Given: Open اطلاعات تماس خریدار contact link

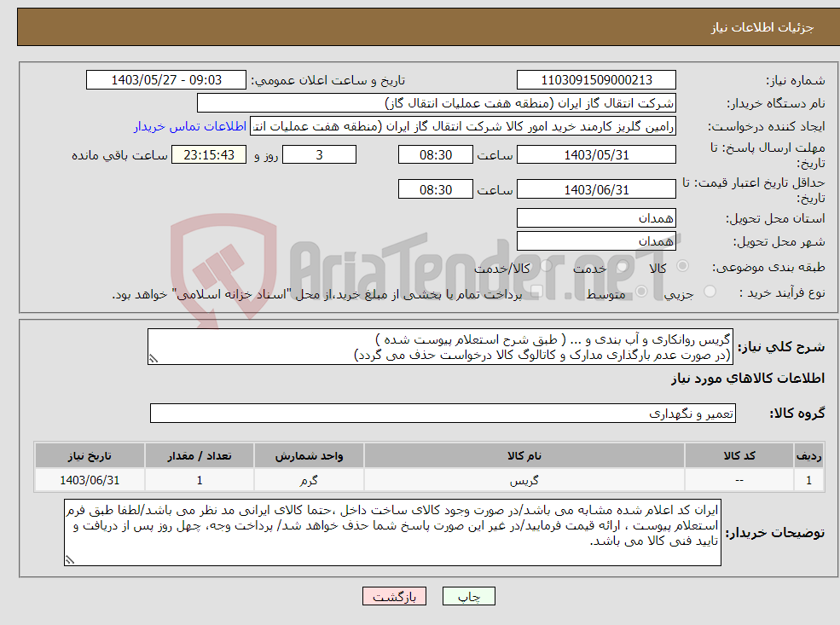Looking at the screenshot, I should [189, 126].
